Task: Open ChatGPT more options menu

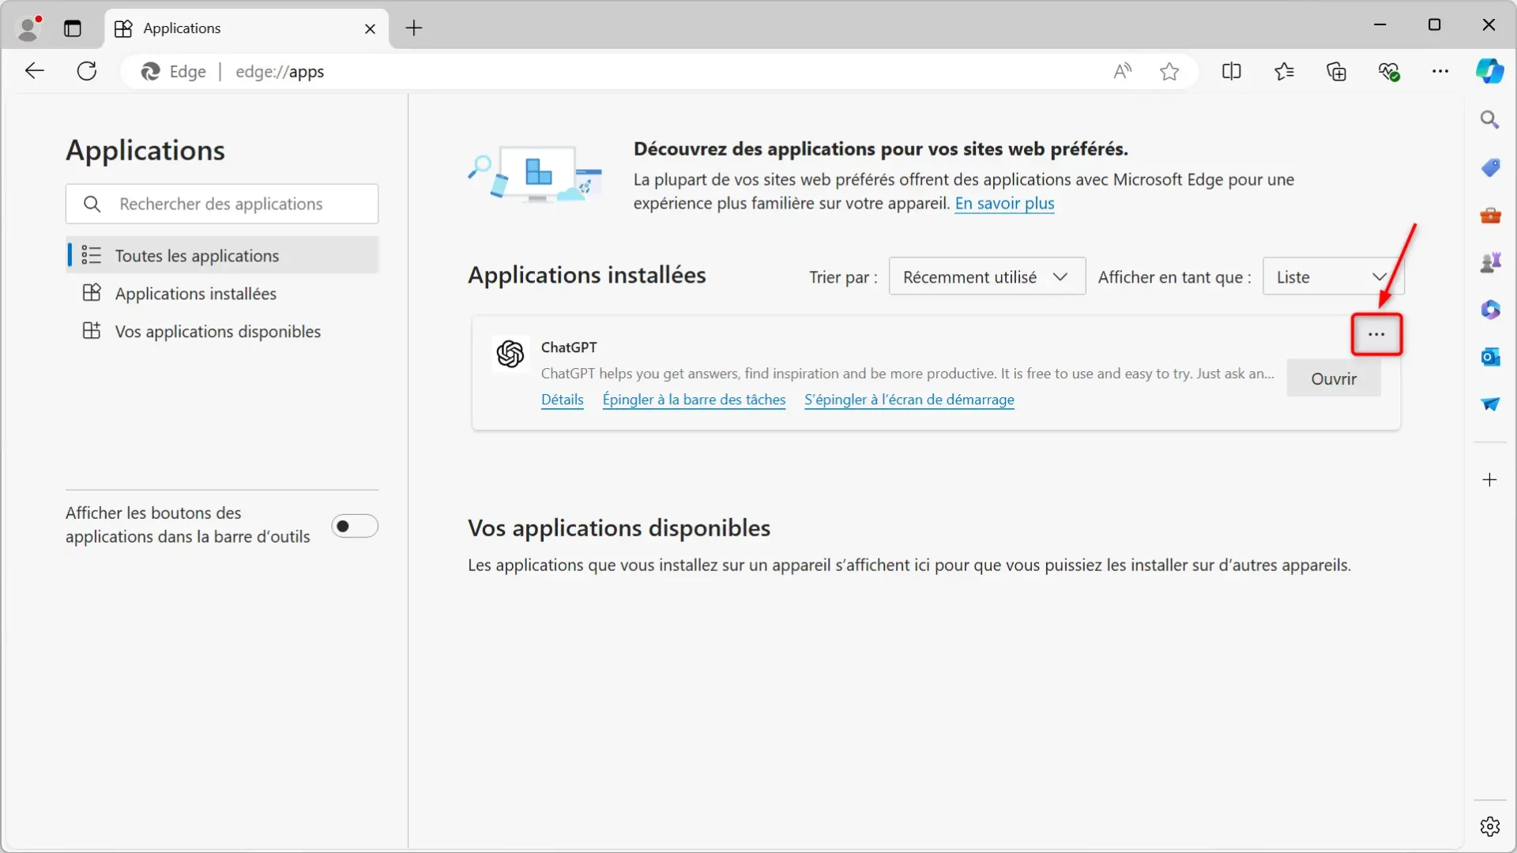Action: click(x=1376, y=334)
